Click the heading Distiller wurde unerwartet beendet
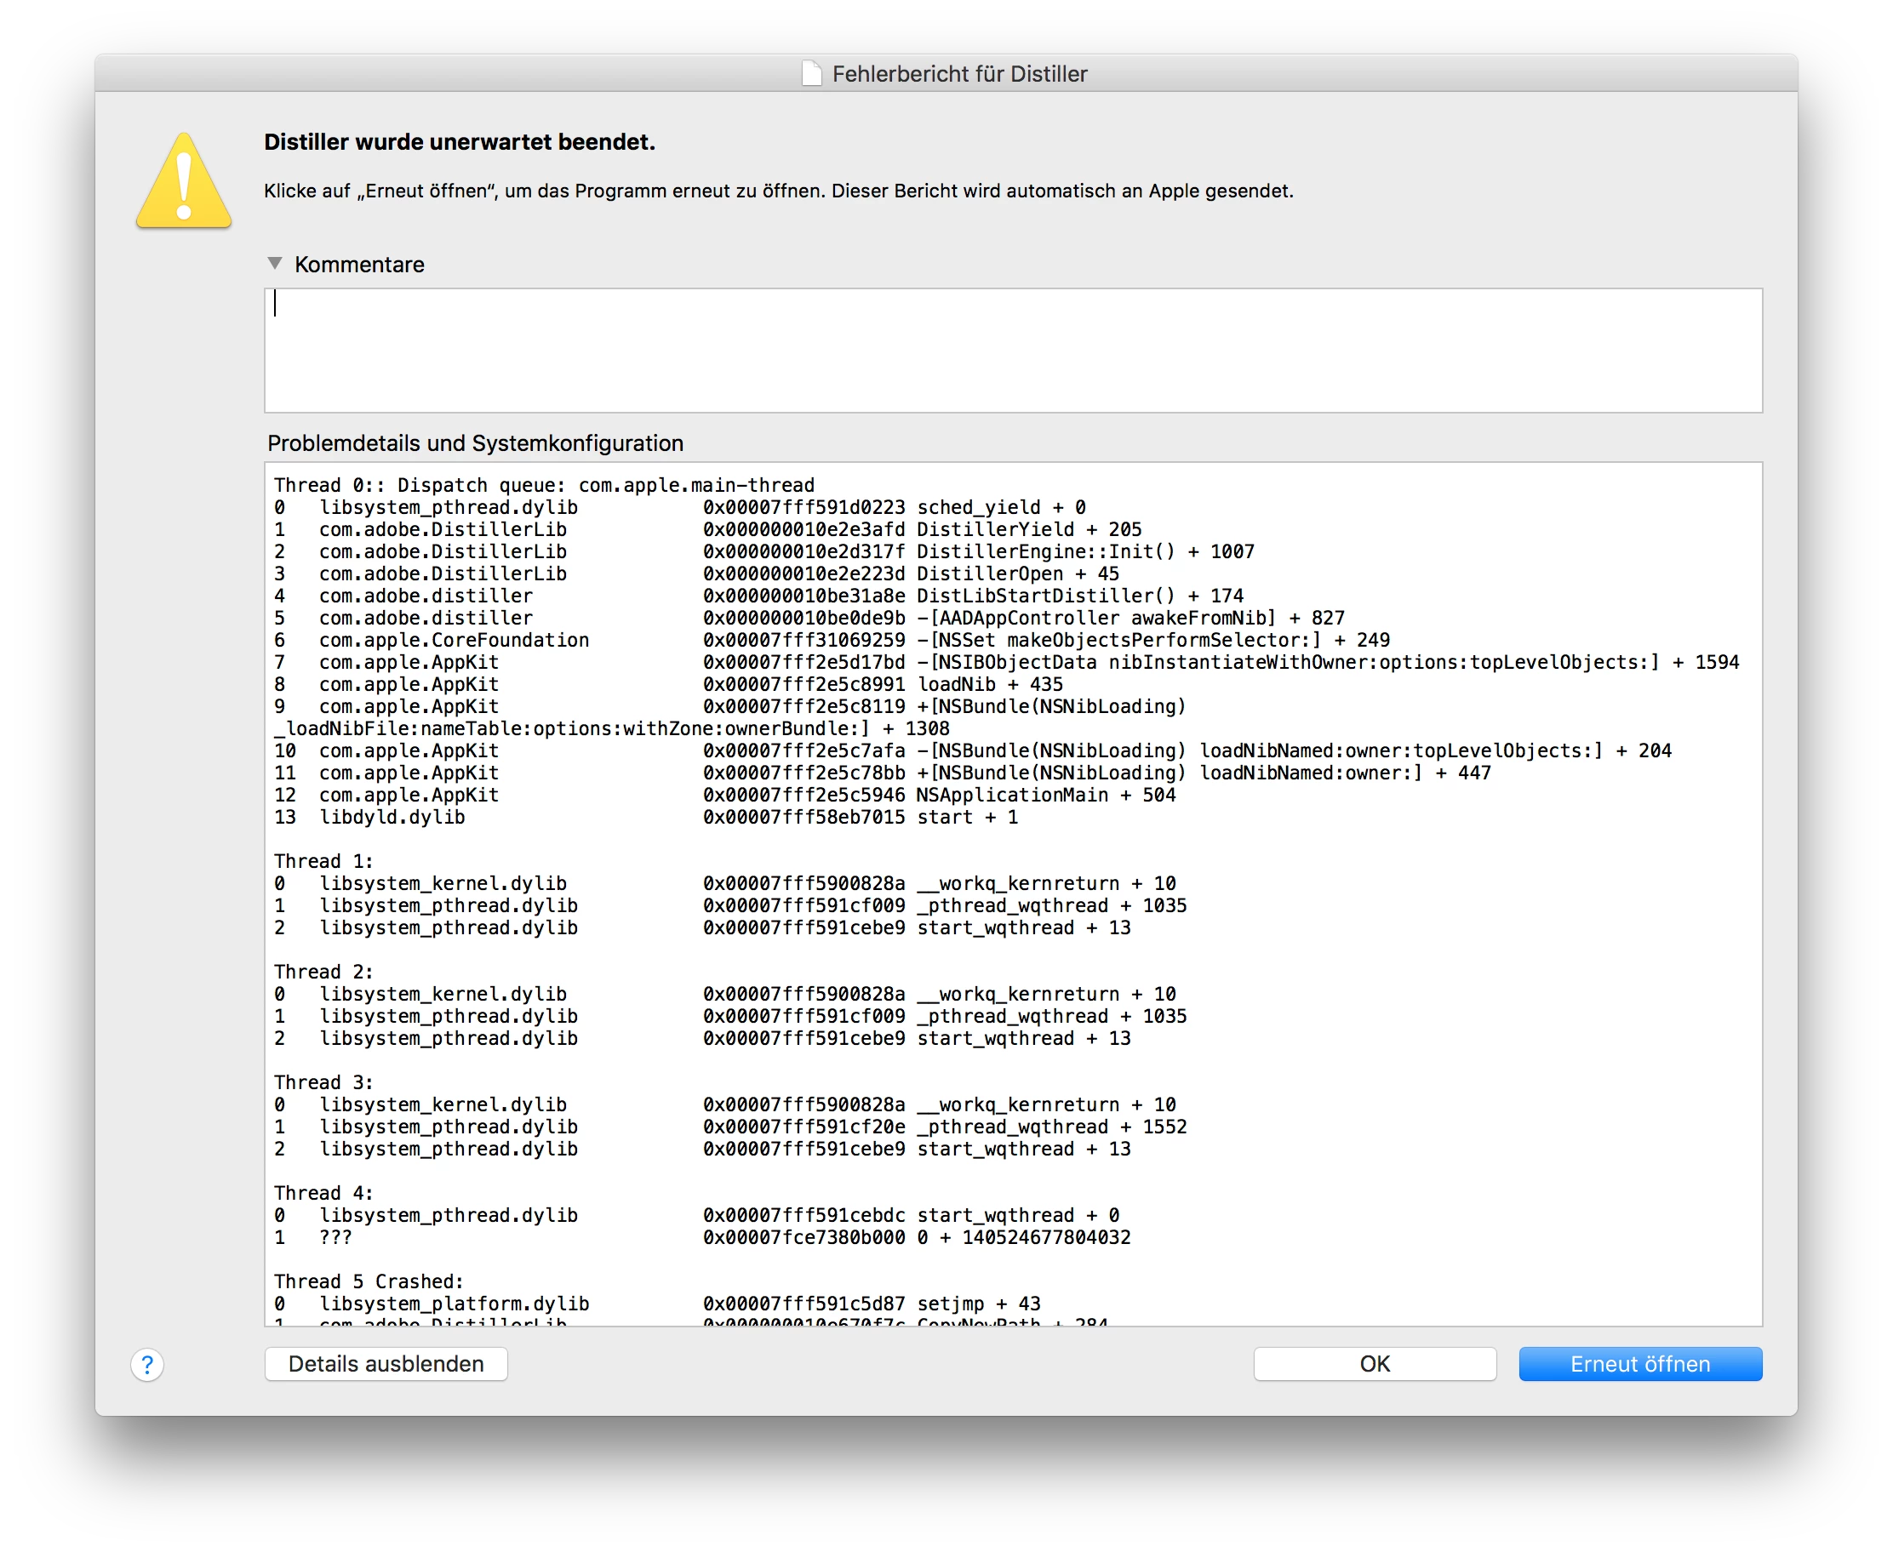The height and width of the screenshot is (1552, 1893). (459, 142)
